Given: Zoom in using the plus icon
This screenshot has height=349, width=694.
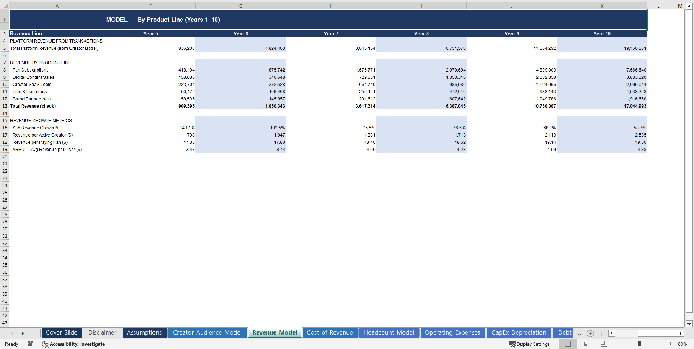Looking at the screenshot, I should 671,344.
